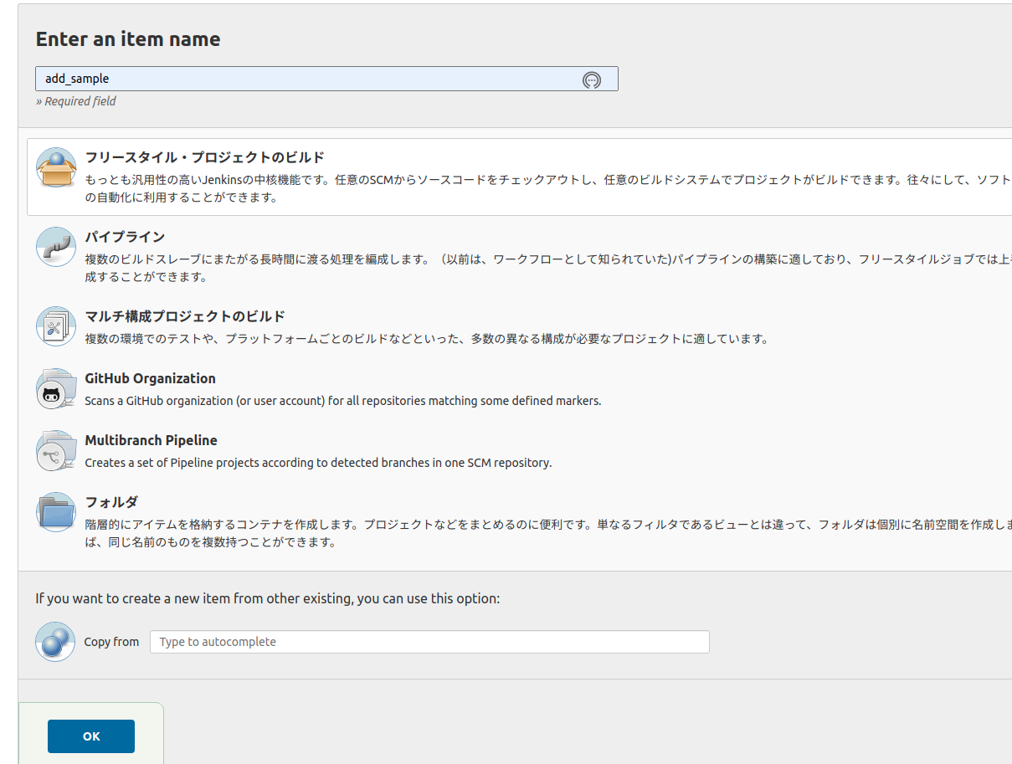
Task: Select GitHub Organization item type
Action: [150, 378]
